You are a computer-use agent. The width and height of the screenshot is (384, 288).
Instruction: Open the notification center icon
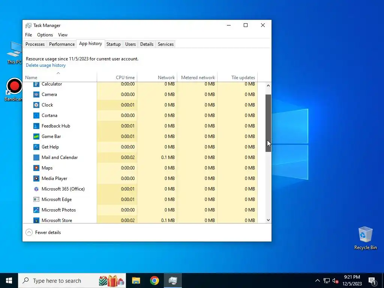tap(372, 281)
